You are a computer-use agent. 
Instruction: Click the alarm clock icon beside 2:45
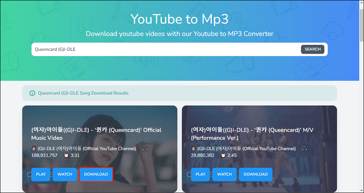click(223, 155)
